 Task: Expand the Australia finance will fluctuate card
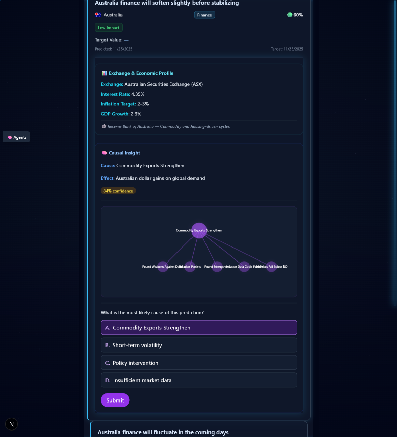coord(163,432)
